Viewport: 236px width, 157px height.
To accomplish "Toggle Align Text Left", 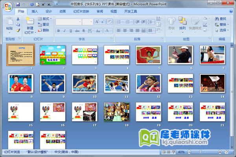I will 119,31.
